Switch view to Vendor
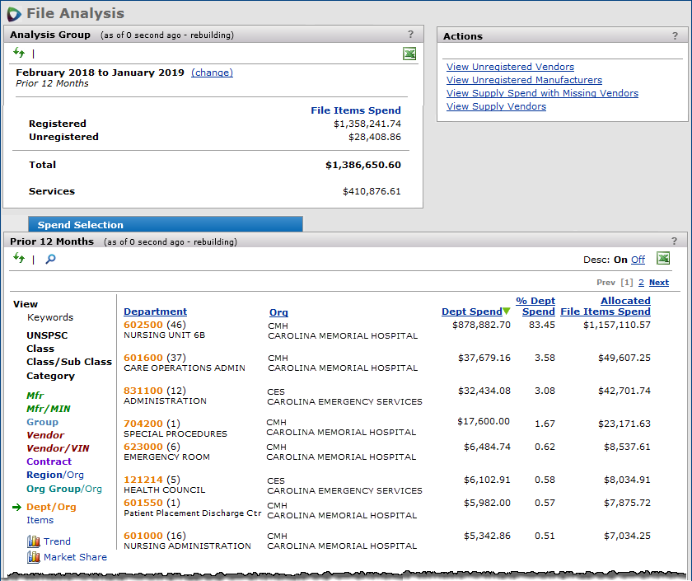Screen dimensions: 692x581 [44, 435]
